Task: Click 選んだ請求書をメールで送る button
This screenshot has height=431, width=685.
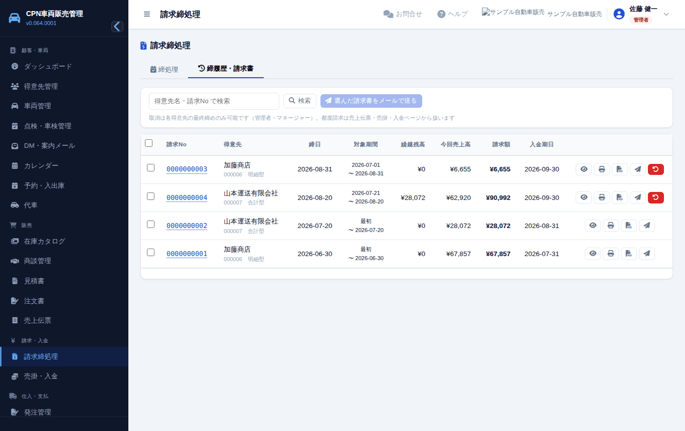Action: tap(371, 101)
